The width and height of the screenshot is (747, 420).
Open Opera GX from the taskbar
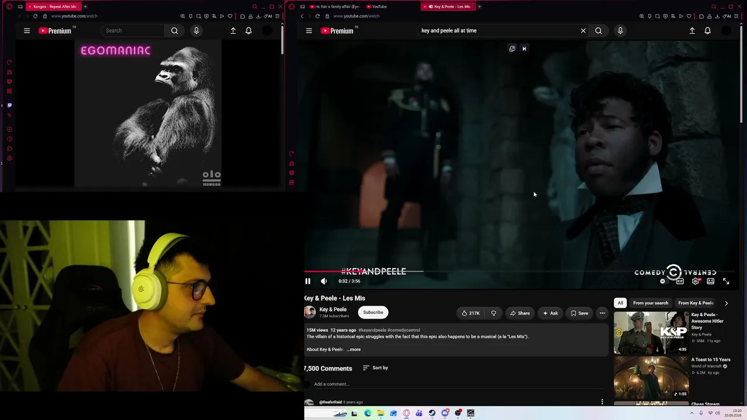(407, 413)
